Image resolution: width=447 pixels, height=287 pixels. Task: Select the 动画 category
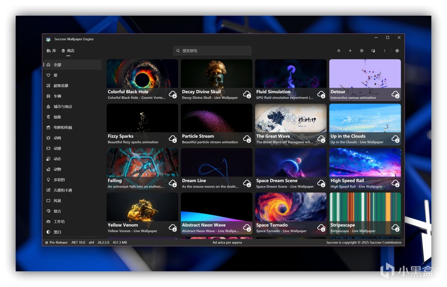(73, 138)
